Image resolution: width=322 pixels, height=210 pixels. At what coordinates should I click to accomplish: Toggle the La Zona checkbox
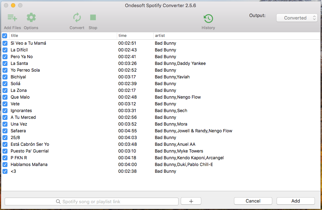coord(5,90)
